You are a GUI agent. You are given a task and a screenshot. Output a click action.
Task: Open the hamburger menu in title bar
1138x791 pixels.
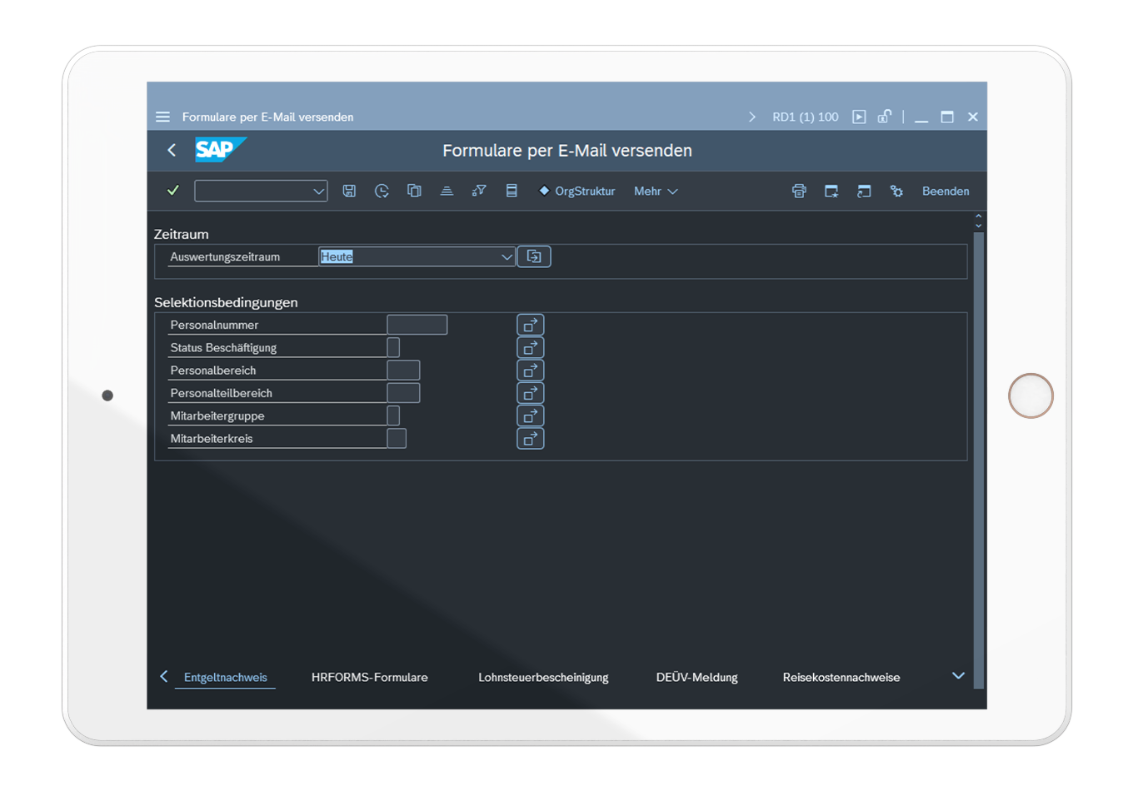[x=162, y=117]
